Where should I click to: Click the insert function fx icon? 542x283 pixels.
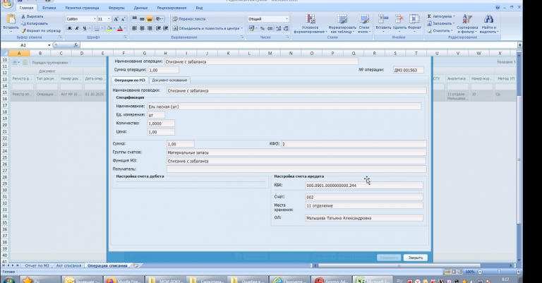pyautogui.click(x=76, y=45)
